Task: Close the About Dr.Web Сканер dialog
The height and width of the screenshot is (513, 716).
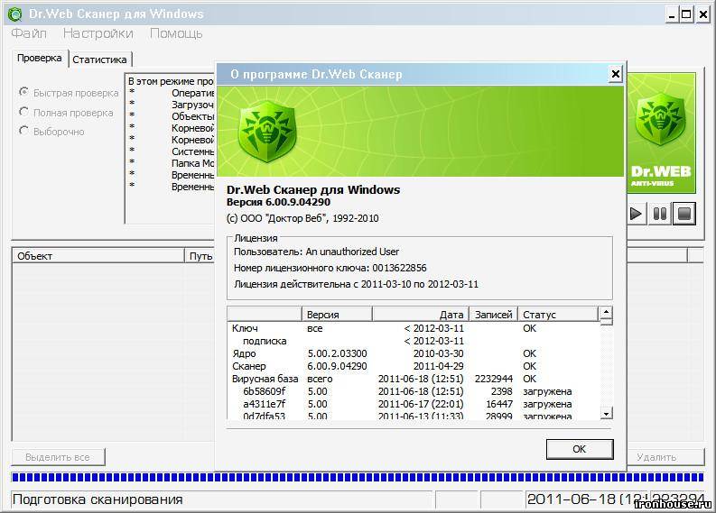Action: [616, 73]
